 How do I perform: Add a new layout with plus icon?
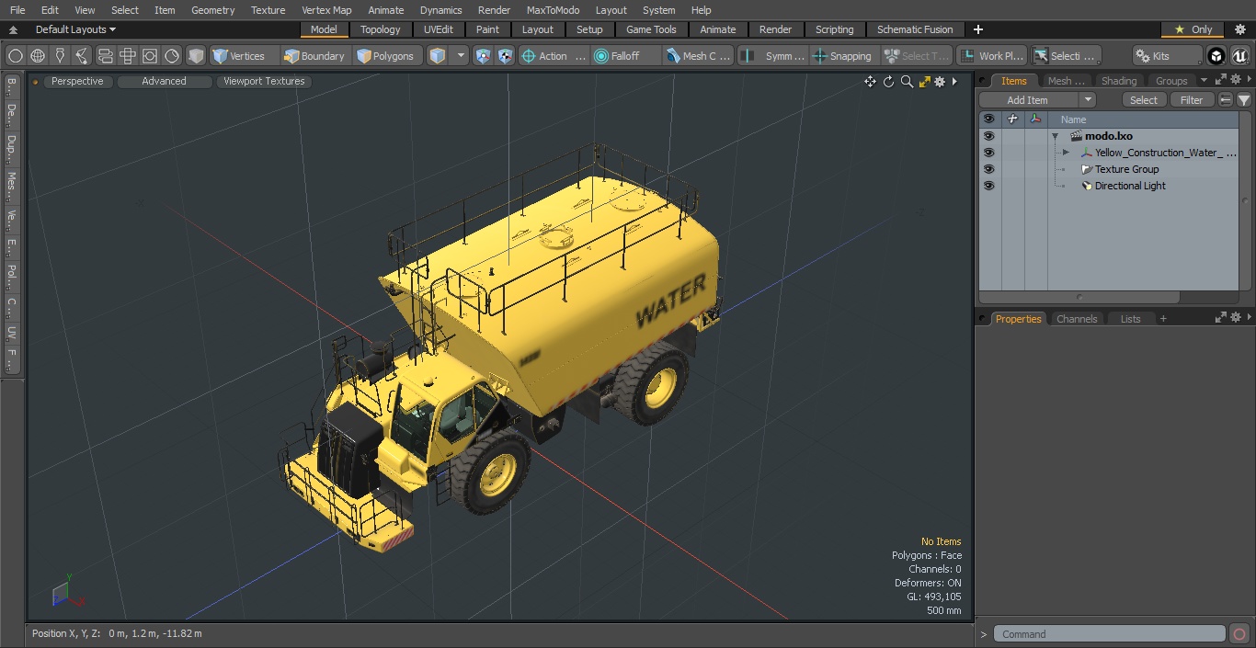977,29
